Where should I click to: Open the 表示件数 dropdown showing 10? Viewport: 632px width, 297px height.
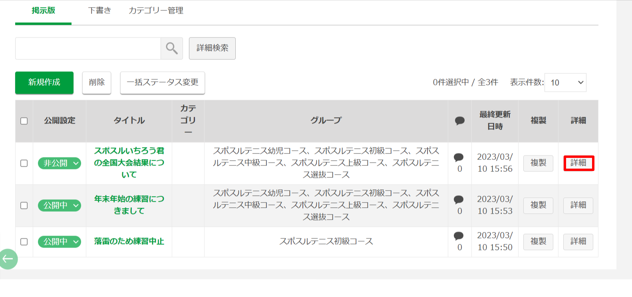565,83
